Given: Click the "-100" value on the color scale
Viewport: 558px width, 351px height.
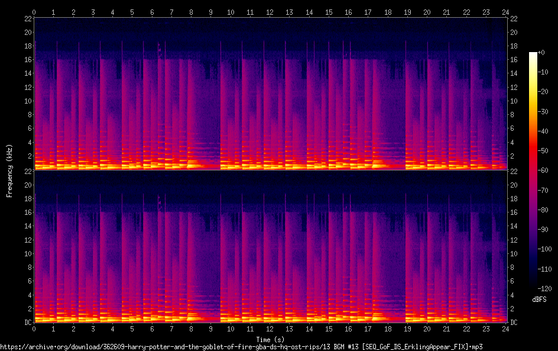Looking at the screenshot, I should coord(544,249).
